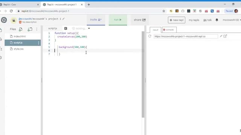Open a new browser tab
This screenshot has height=135, width=241.
89,4
